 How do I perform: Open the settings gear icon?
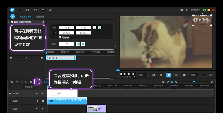[x=186, y=10]
